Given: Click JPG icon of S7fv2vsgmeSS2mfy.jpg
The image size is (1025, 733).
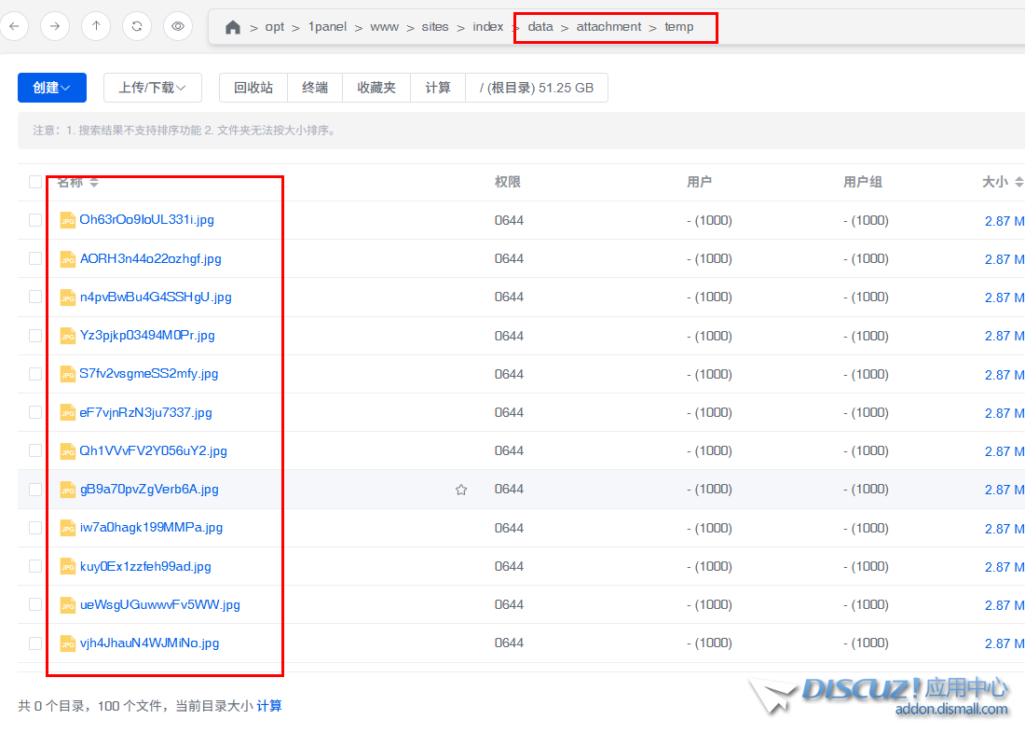Looking at the screenshot, I should click(68, 374).
